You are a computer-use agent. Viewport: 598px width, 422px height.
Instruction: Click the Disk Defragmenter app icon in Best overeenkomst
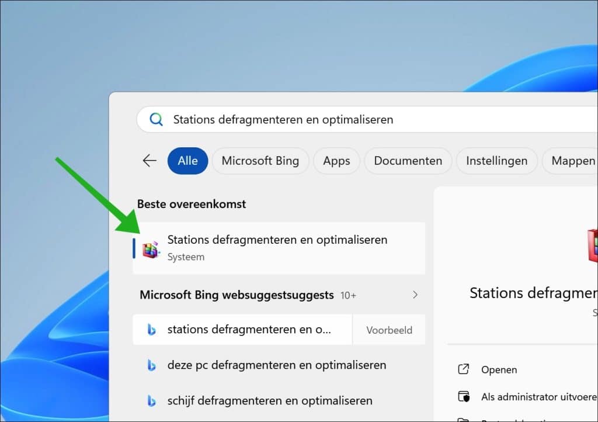pos(151,248)
